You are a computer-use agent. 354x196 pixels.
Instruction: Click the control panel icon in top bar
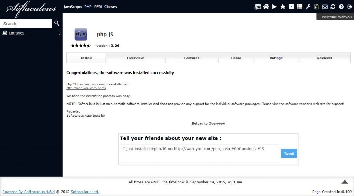coord(258,7)
